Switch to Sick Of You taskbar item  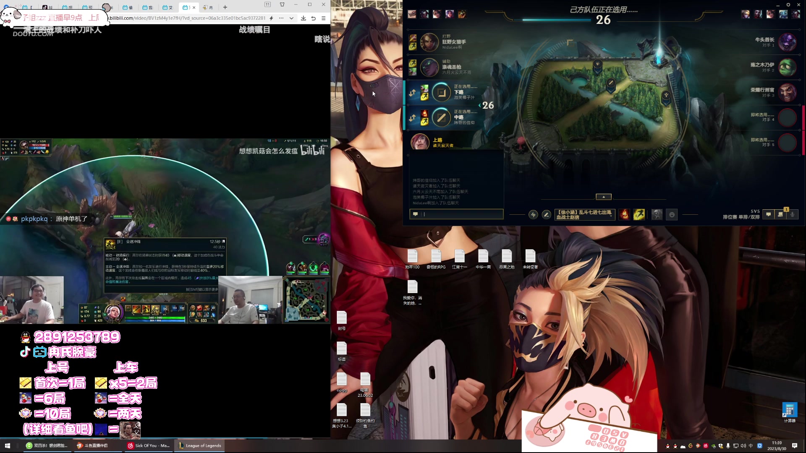pyautogui.click(x=149, y=445)
